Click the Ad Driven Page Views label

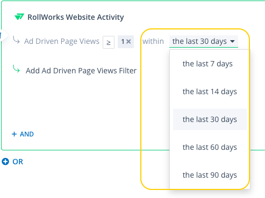pos(62,41)
